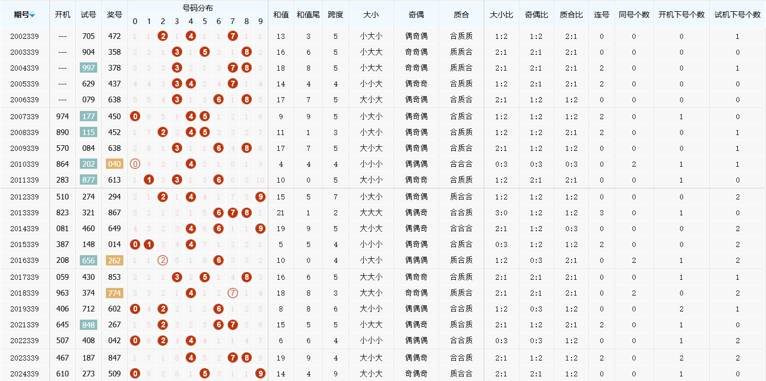Click orange prize number 040 in row 2010339
Screen dimensions: 766x381
pyautogui.click(x=114, y=164)
